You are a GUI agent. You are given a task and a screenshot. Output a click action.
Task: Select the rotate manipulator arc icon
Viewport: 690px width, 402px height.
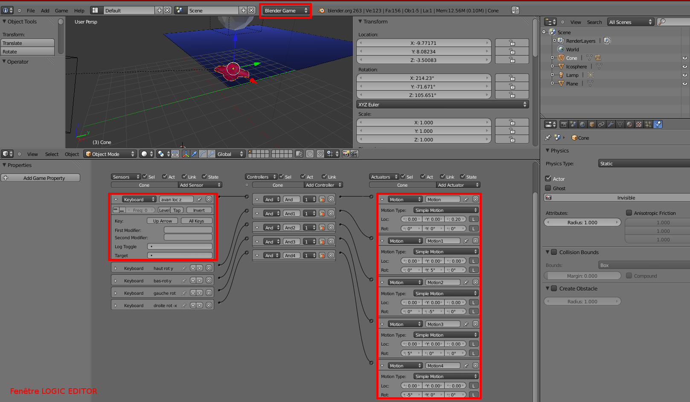coord(203,154)
